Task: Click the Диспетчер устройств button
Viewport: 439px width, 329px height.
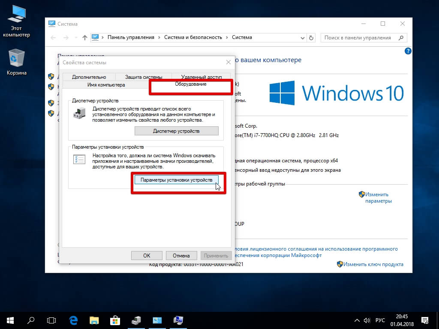Action: (176, 131)
